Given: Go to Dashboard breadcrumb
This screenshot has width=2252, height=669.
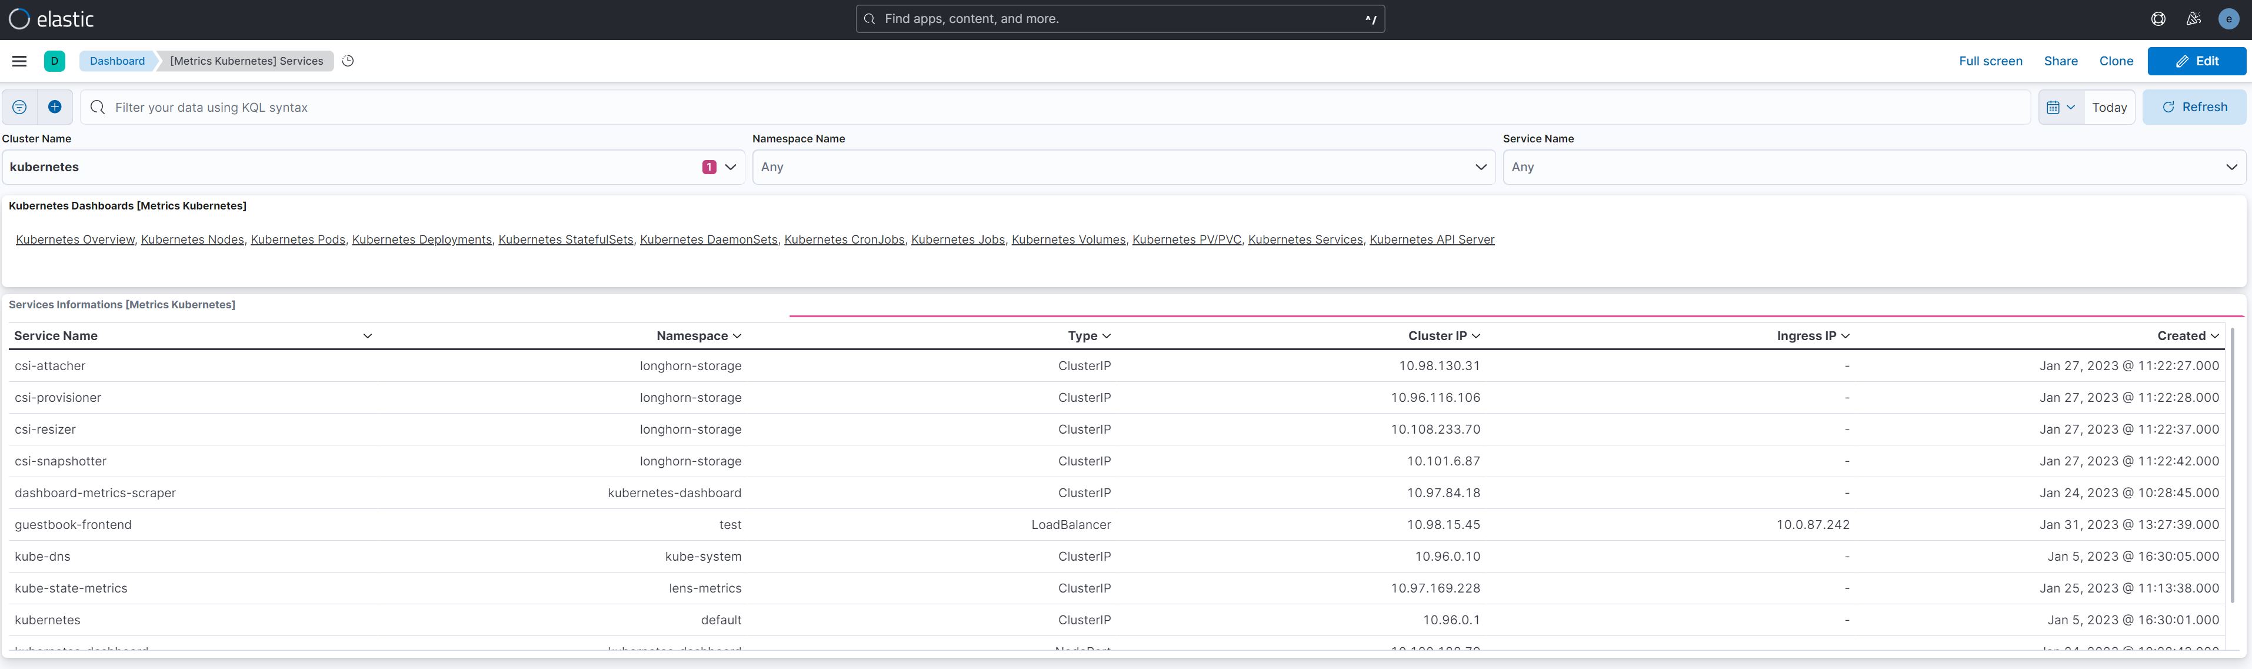Looking at the screenshot, I should (117, 61).
